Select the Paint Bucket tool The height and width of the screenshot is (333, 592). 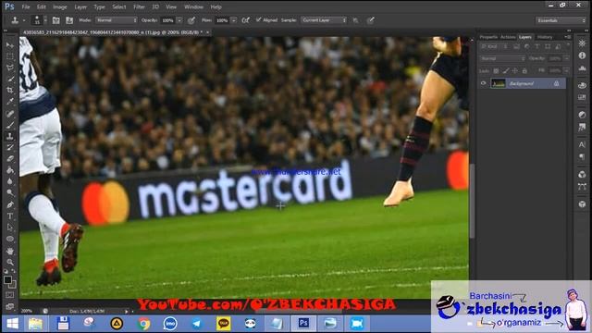pyautogui.click(x=10, y=170)
